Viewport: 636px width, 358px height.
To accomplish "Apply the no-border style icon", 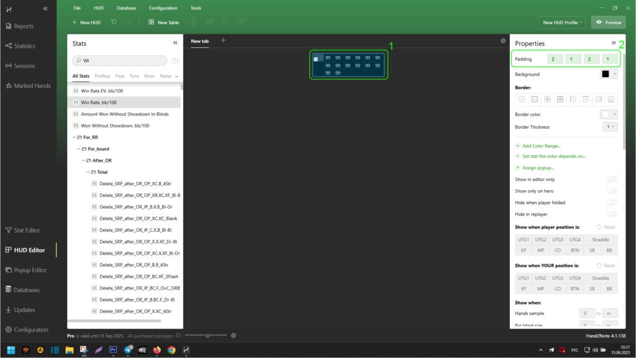I will point(522,99).
